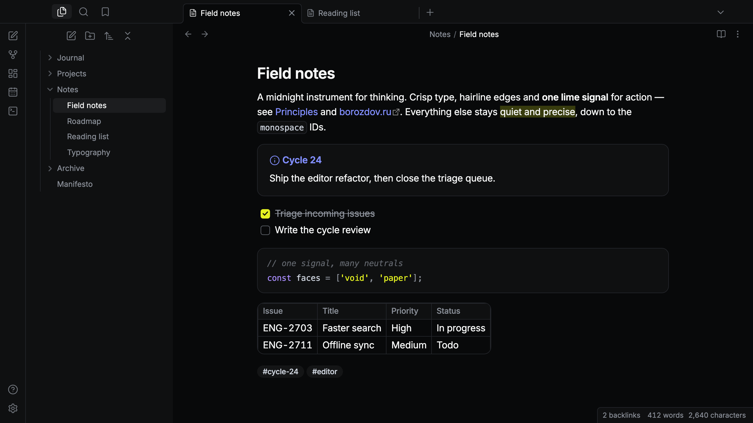Click the ENG-2711 table cell

tap(288, 345)
